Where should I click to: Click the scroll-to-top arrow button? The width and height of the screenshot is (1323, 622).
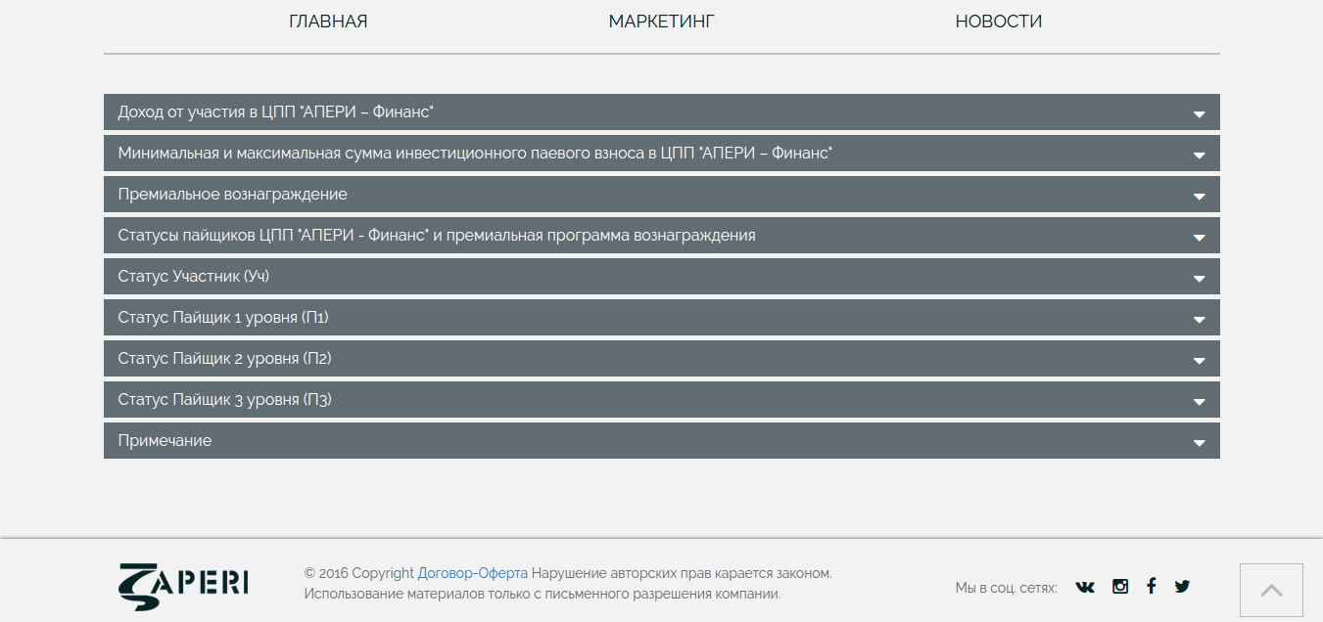(x=1272, y=590)
